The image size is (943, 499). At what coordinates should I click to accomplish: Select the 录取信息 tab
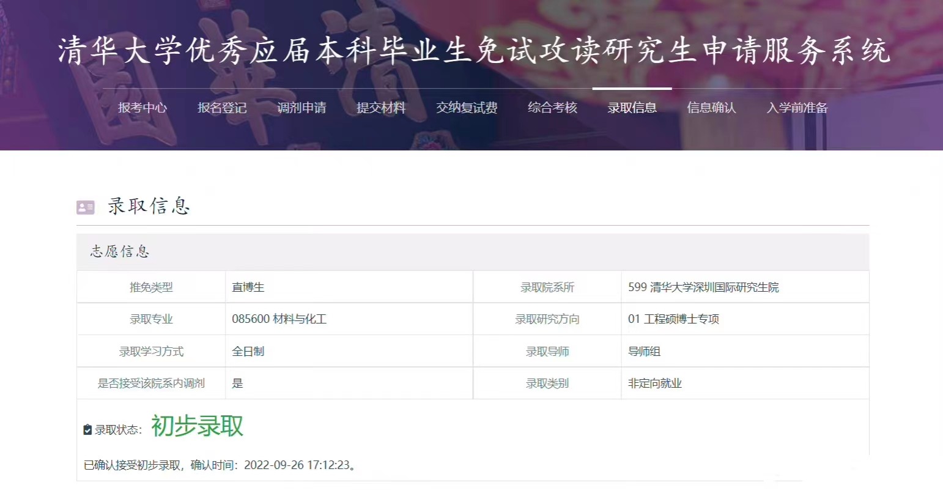pyautogui.click(x=632, y=108)
